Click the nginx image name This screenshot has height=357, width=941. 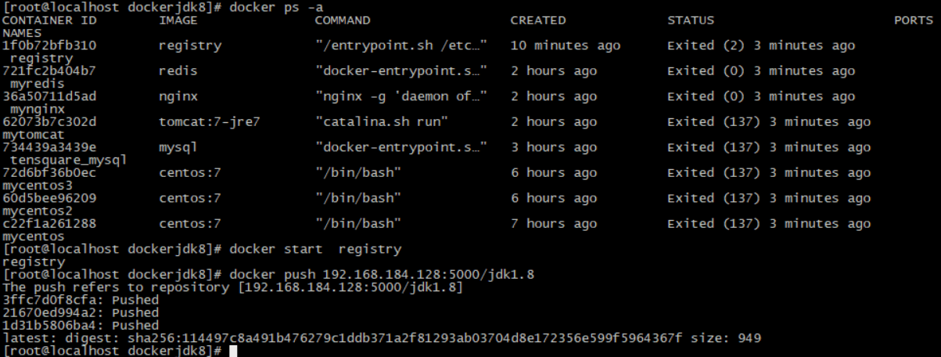(178, 96)
